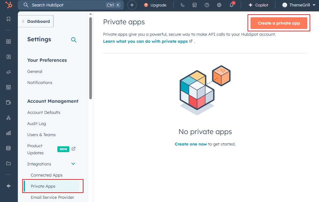
Task: Open the CRM contacts icon in left rail
Action: 8,57
